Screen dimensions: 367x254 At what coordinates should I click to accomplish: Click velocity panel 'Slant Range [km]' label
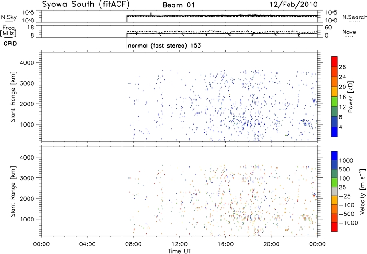(13, 191)
